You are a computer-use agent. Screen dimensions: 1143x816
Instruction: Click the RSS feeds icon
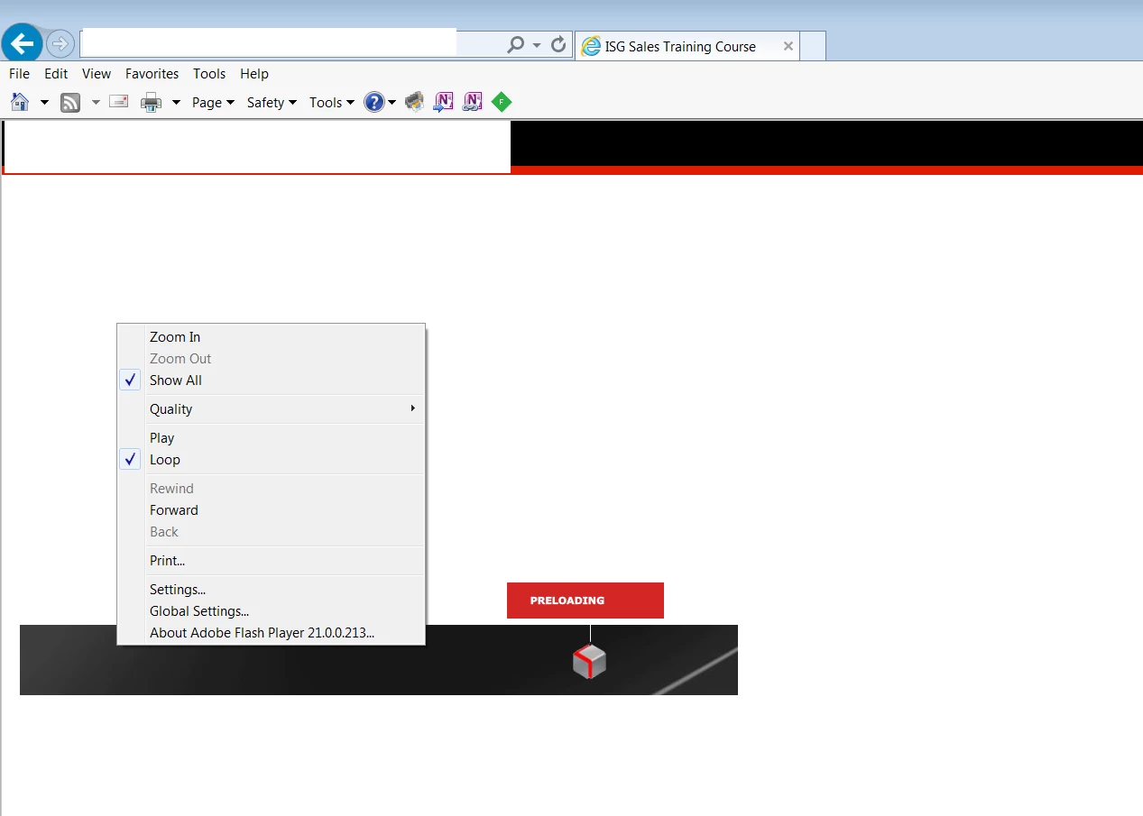coord(70,103)
